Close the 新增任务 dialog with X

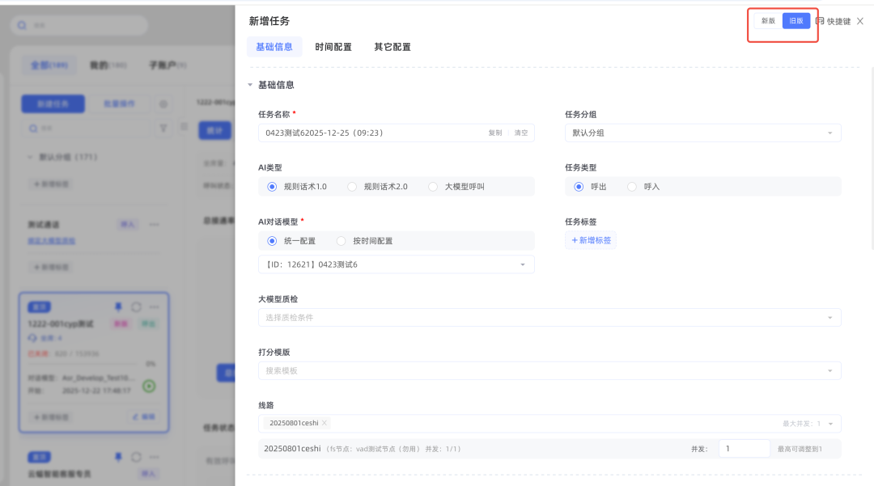860,21
